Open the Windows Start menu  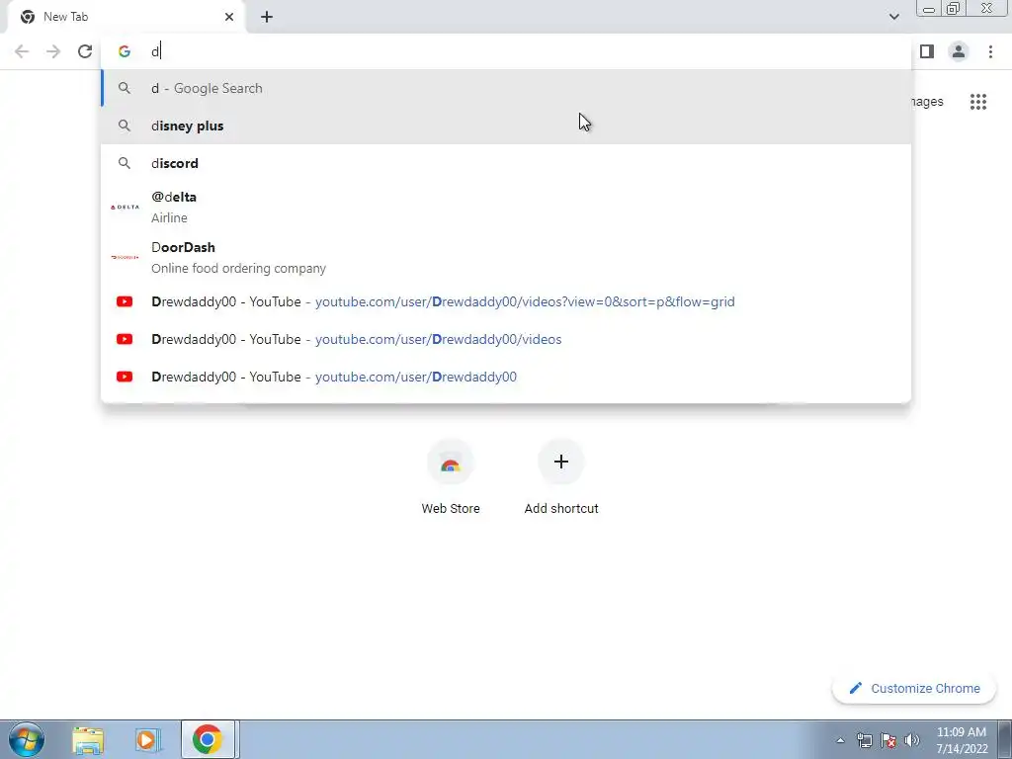(x=26, y=739)
